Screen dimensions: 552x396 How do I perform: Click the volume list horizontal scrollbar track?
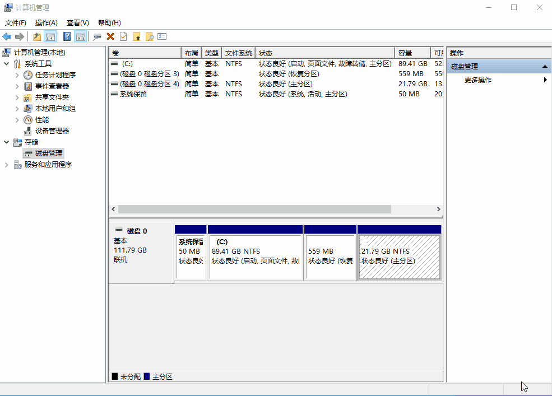coord(415,209)
